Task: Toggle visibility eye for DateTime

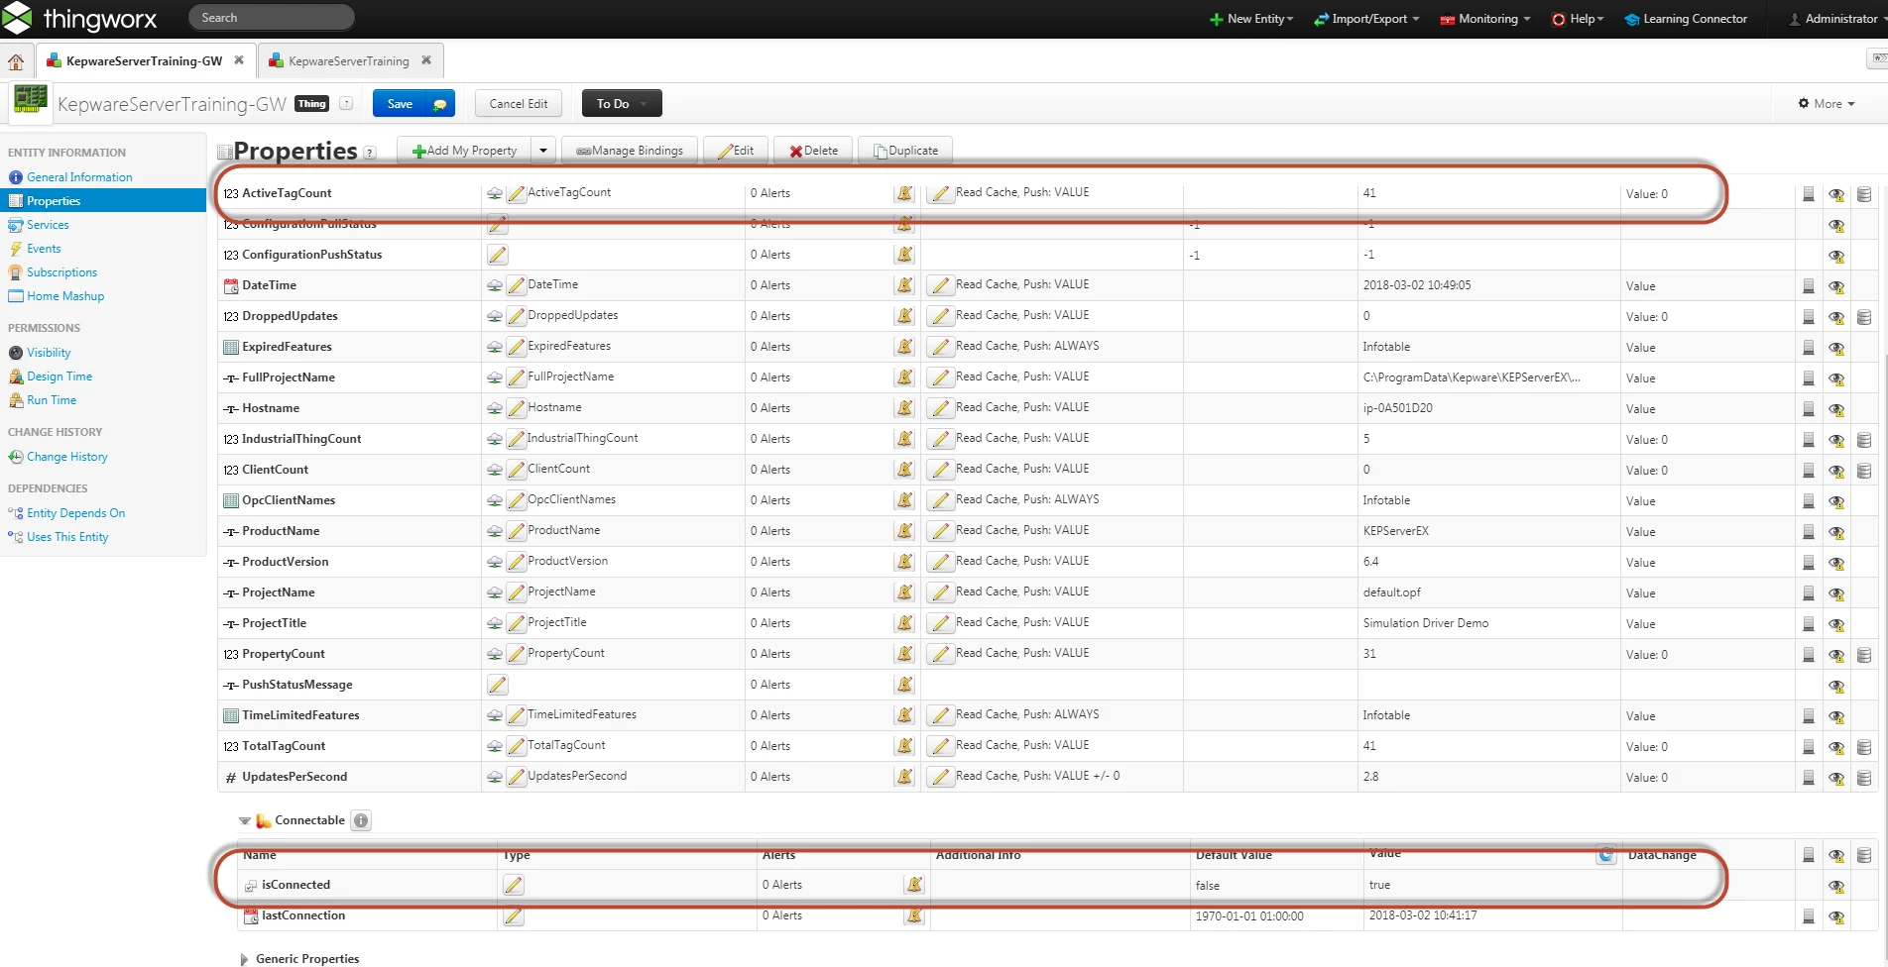Action: click(1836, 287)
